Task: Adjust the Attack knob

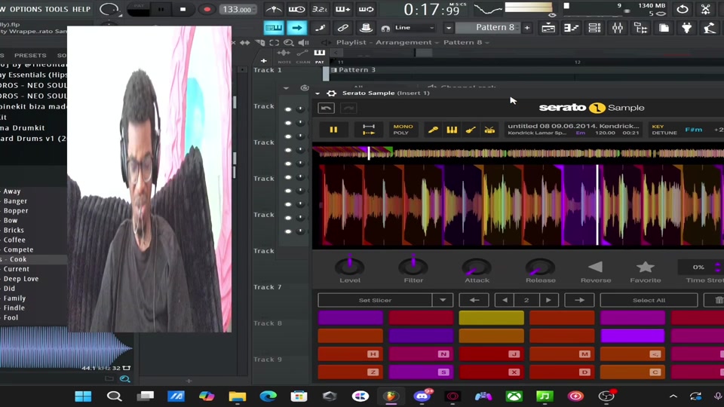Action: pos(477,266)
